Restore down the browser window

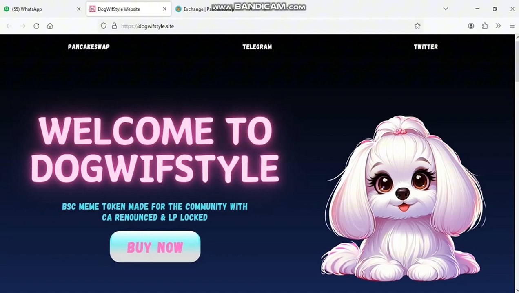pos(495,9)
